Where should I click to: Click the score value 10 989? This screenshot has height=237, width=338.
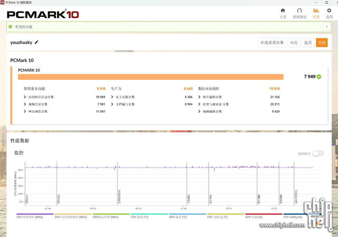click(100, 97)
